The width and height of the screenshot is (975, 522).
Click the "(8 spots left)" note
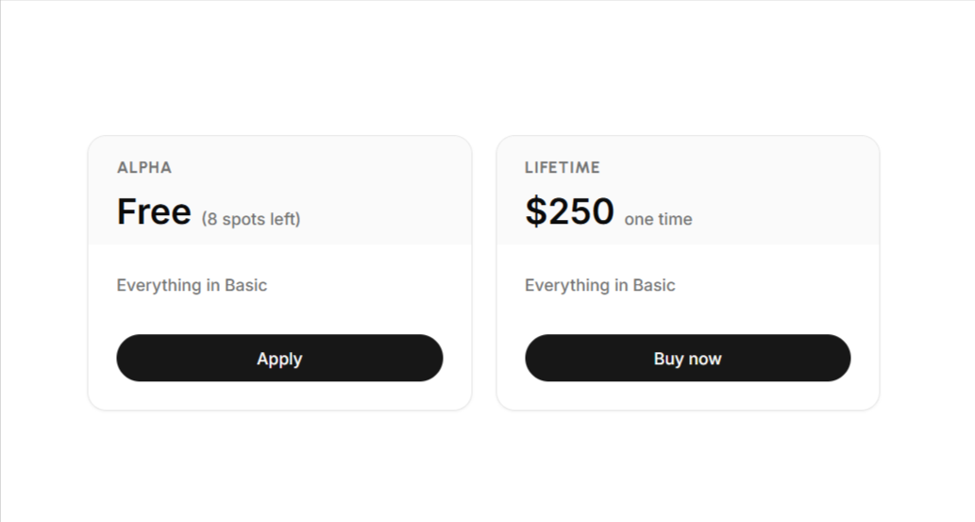(251, 220)
